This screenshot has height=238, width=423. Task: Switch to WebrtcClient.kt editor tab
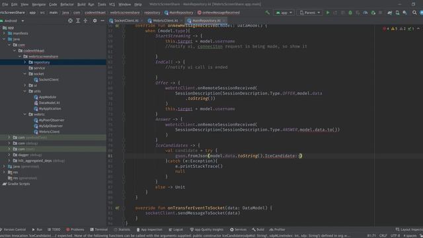click(x=165, y=20)
